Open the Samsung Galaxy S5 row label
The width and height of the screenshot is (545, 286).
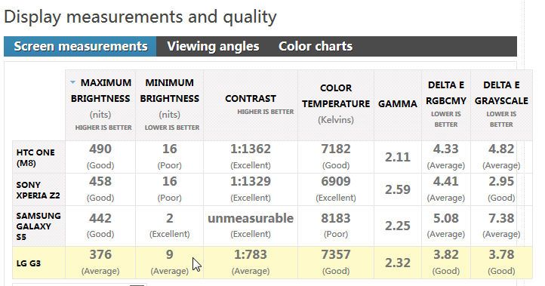pyautogui.click(x=38, y=226)
